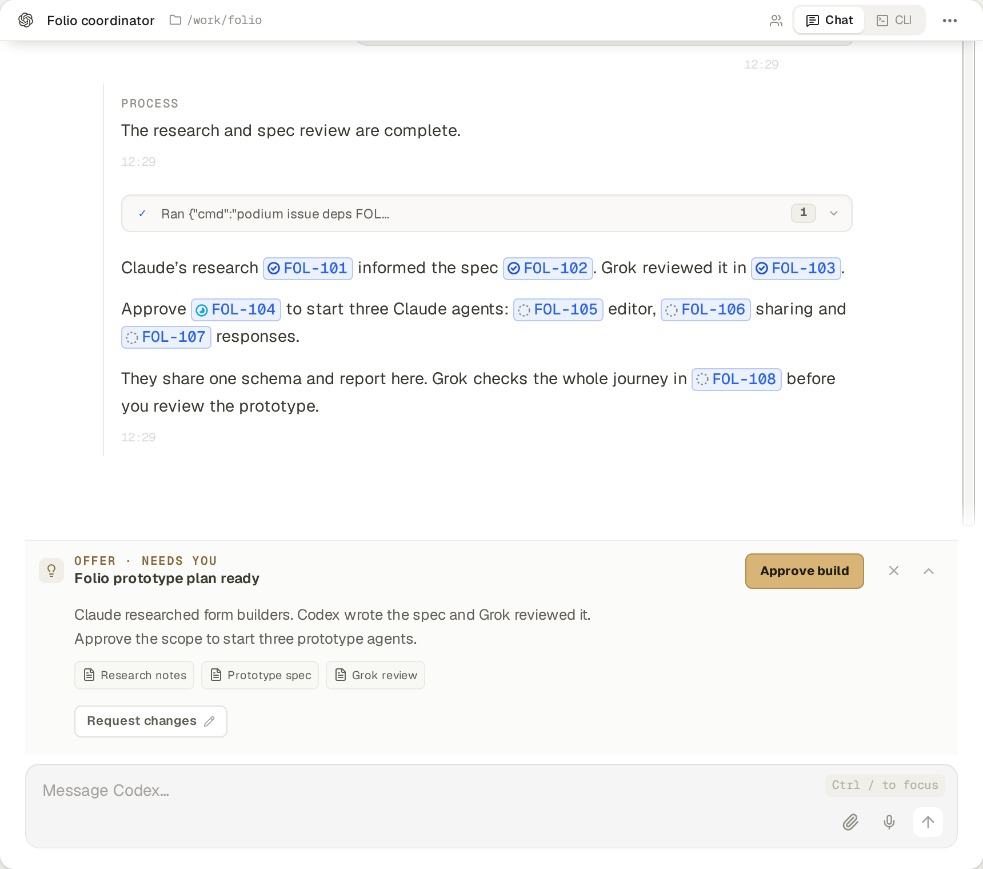The height and width of the screenshot is (869, 983).
Task: Attach a file with the paperclip icon
Action: pyautogui.click(x=850, y=822)
